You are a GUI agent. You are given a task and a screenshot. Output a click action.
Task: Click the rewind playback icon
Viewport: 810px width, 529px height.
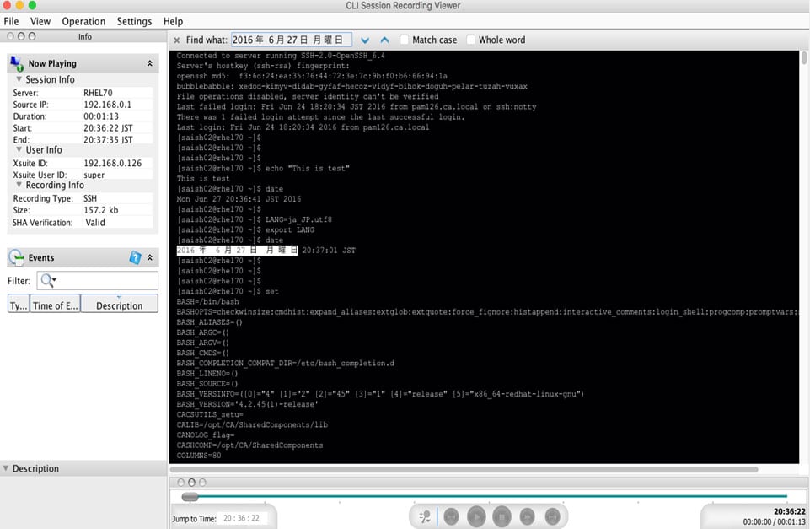[528, 516]
